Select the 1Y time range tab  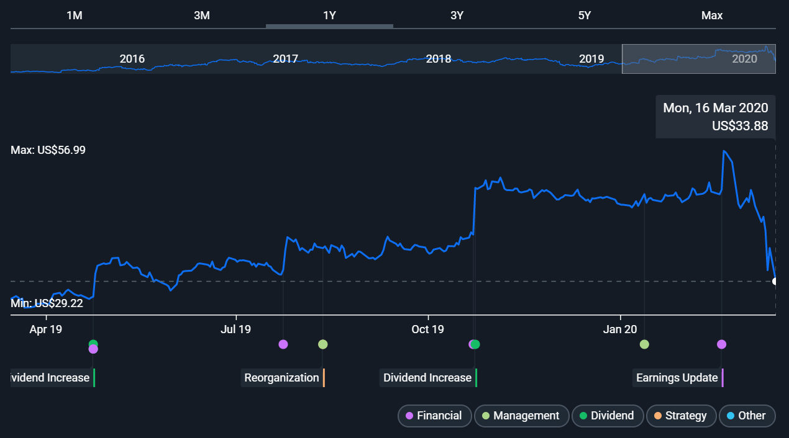point(329,16)
